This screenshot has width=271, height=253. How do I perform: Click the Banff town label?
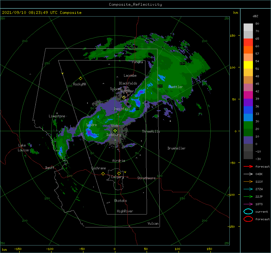pyautogui.click(x=50, y=168)
